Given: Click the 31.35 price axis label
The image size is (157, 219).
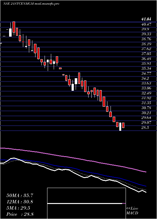Looking at the screenshot, I should tap(146, 103).
